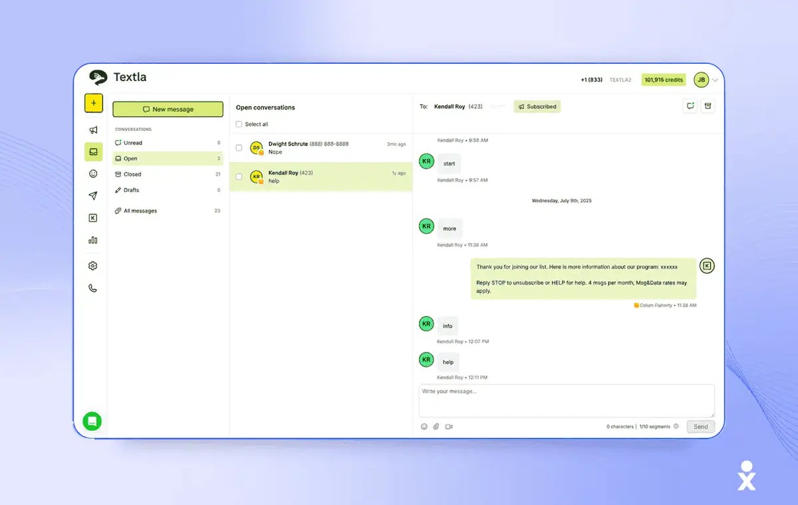This screenshot has width=798, height=505.
Task: Click the New message button
Action: (168, 110)
